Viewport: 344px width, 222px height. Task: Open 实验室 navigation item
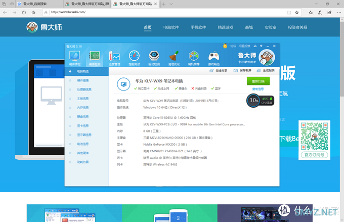(270, 27)
